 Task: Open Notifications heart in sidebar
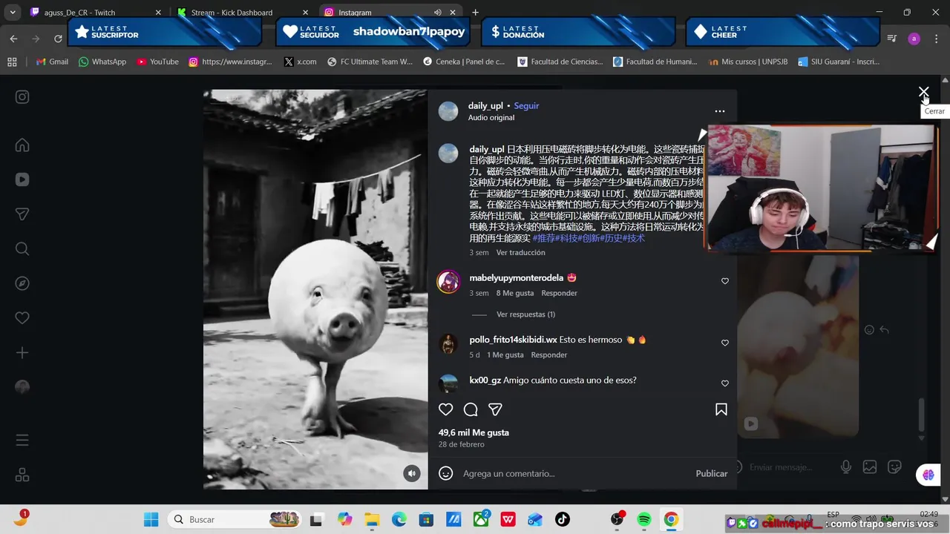pos(22,318)
